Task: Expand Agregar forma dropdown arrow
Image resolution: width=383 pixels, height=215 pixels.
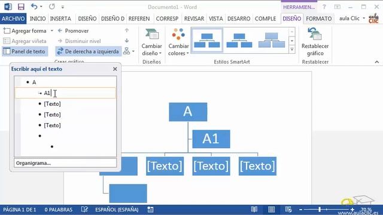Action: (x=52, y=30)
